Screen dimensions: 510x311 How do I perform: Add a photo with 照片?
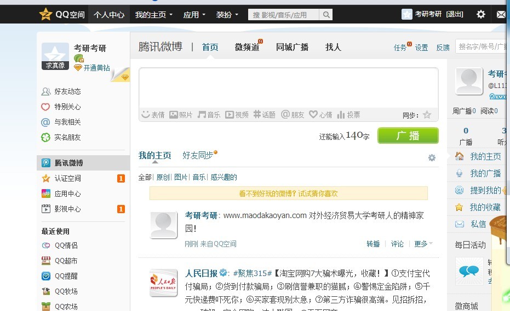pyautogui.click(x=181, y=115)
